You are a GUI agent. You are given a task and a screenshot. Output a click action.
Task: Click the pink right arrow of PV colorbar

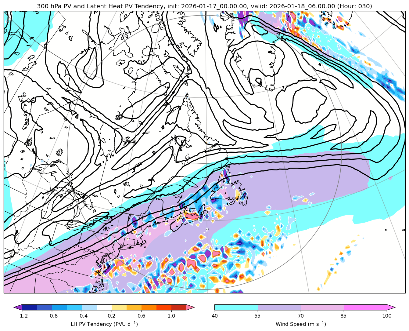point(190,307)
